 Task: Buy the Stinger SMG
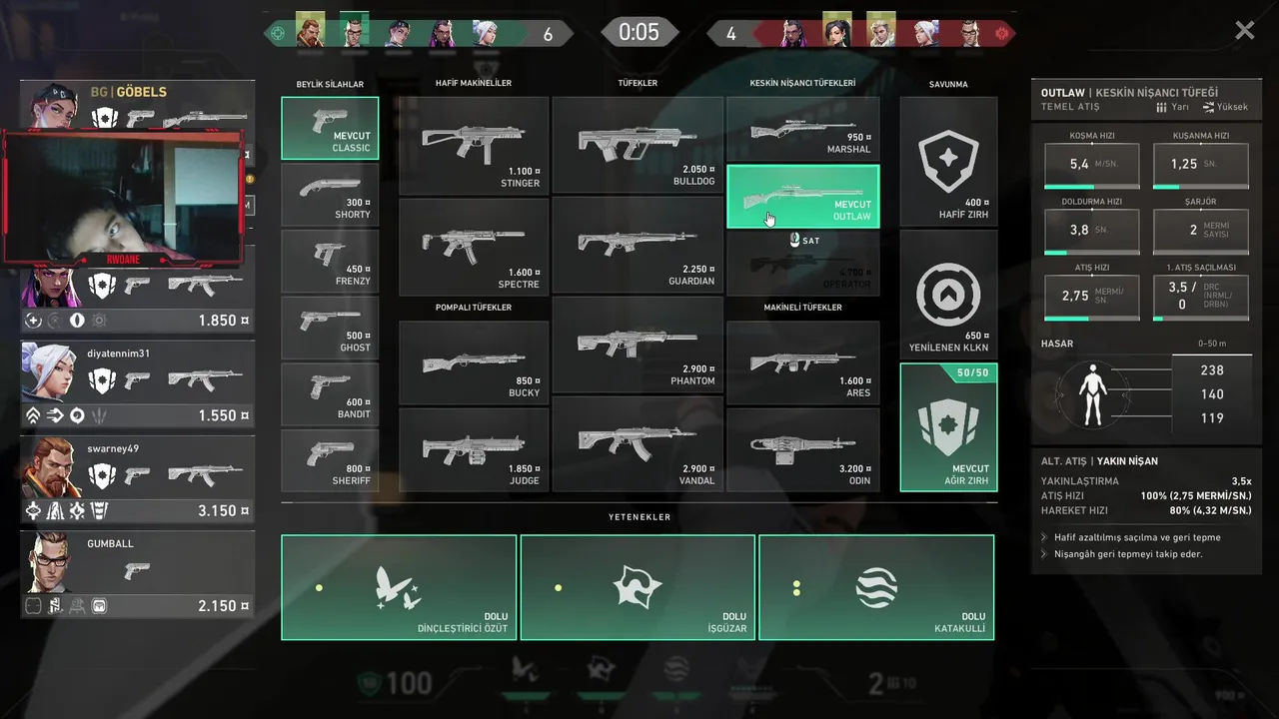[x=474, y=145]
